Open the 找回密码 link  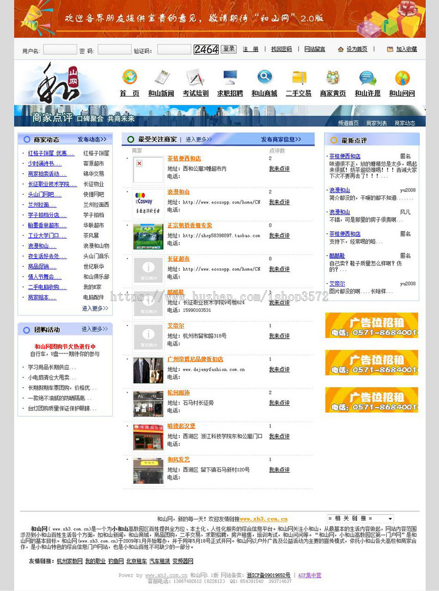tap(281, 49)
